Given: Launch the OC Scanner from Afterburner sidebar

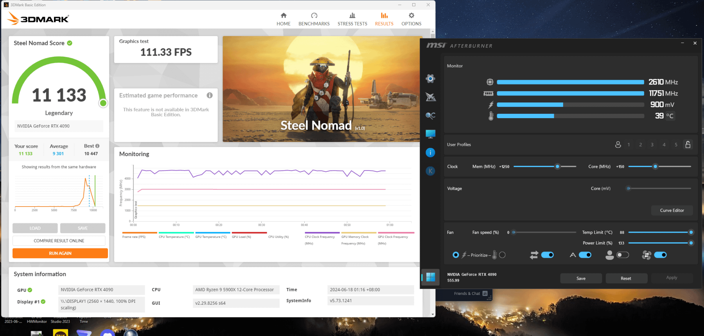Looking at the screenshot, I should coord(430,115).
